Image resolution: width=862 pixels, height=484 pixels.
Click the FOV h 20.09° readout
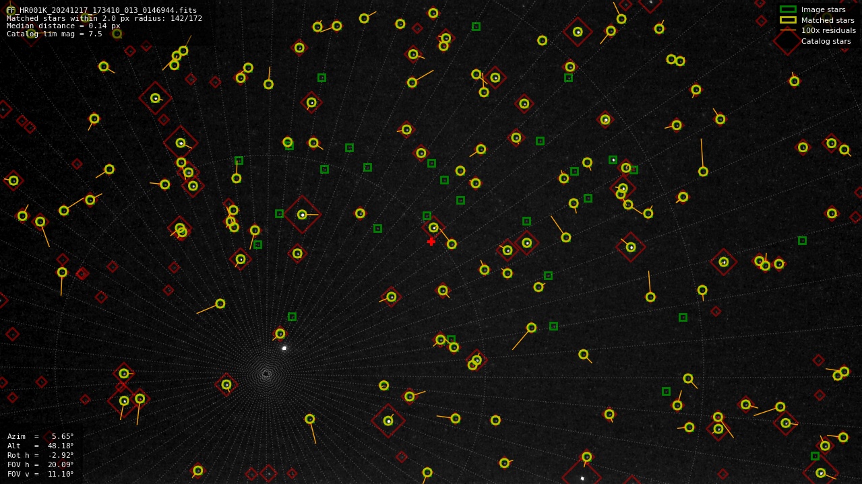pos(40,464)
